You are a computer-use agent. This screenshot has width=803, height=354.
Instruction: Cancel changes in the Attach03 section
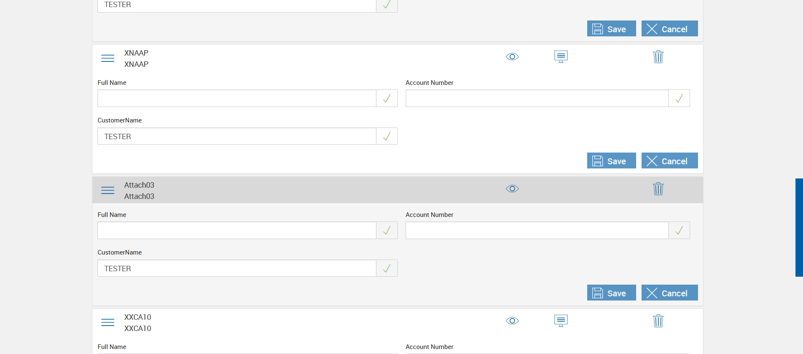click(669, 293)
